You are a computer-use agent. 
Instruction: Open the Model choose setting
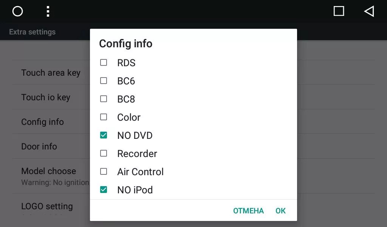pyautogui.click(x=48, y=171)
